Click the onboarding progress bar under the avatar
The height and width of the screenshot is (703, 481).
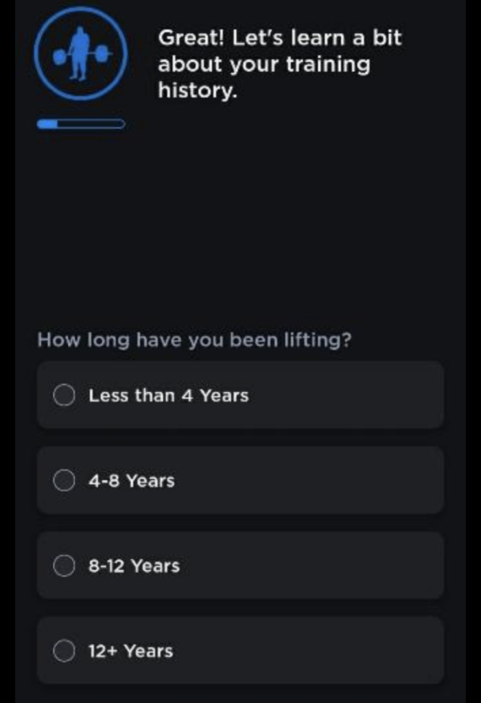tap(81, 124)
